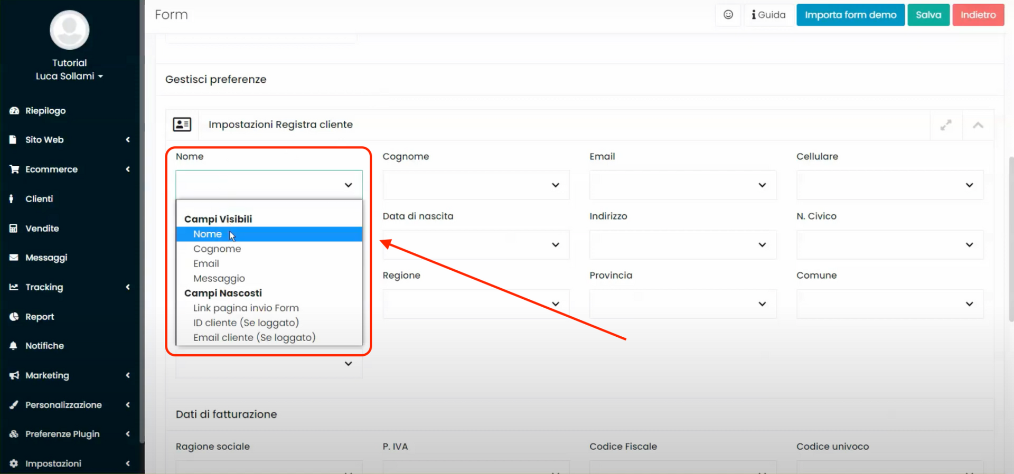1014x474 pixels.
Task: Open the Report sidebar menu item
Action: tap(70, 316)
